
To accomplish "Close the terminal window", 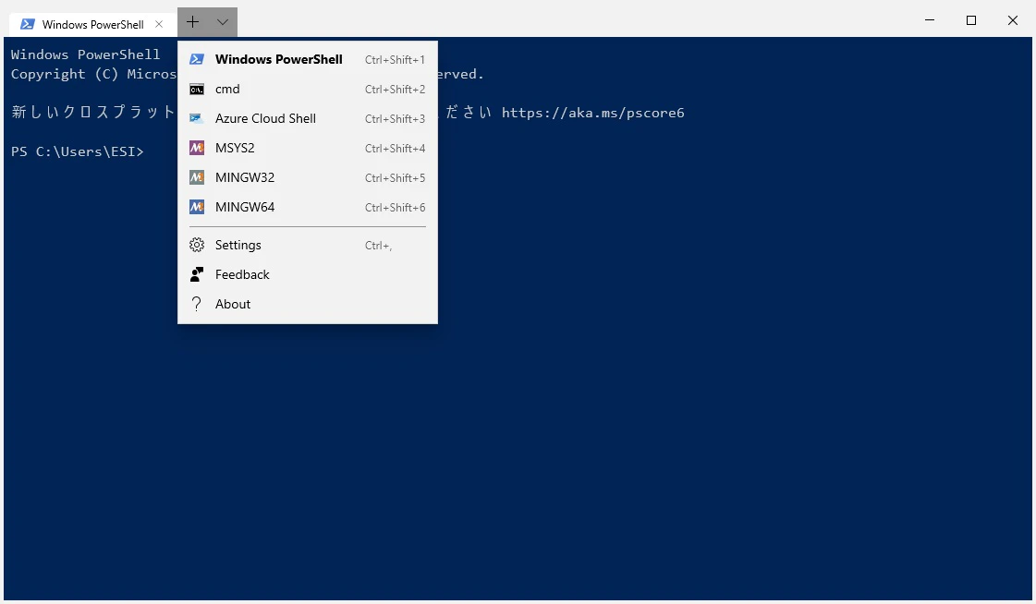I will tap(1012, 20).
